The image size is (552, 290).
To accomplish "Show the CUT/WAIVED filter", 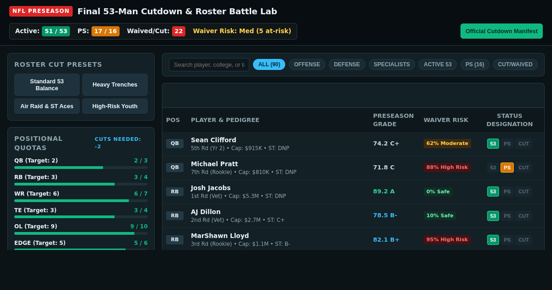I will coord(515,64).
